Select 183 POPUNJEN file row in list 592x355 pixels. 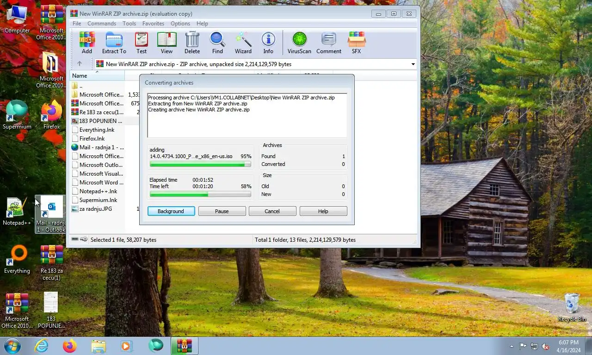(x=97, y=121)
